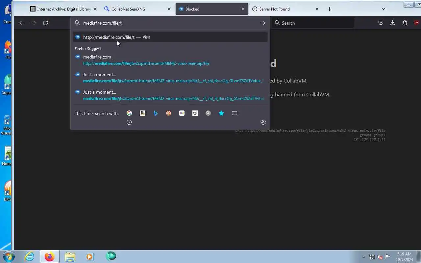Screen dimensions: 421x263
Task: Search this time with DuckDuckGo
Action: tap(169, 113)
